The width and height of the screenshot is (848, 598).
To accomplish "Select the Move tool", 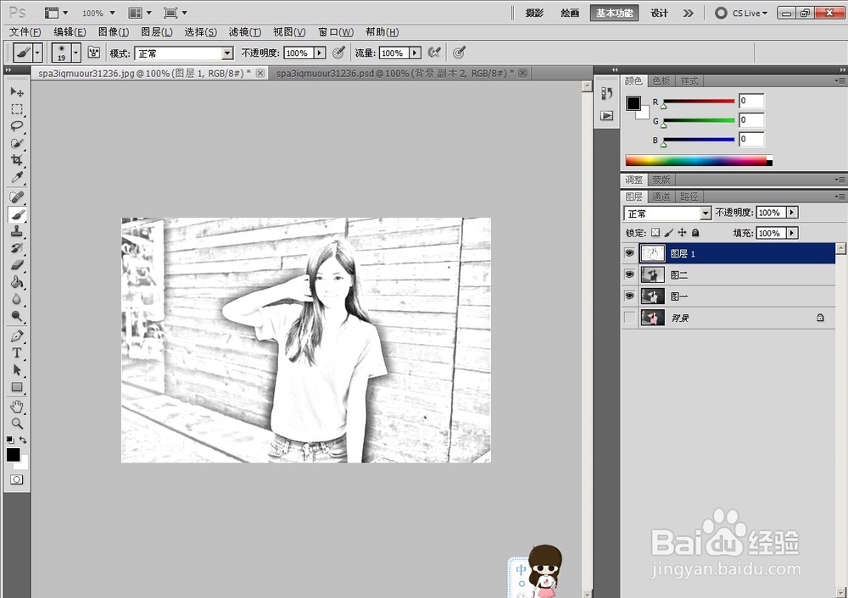I will point(17,91).
